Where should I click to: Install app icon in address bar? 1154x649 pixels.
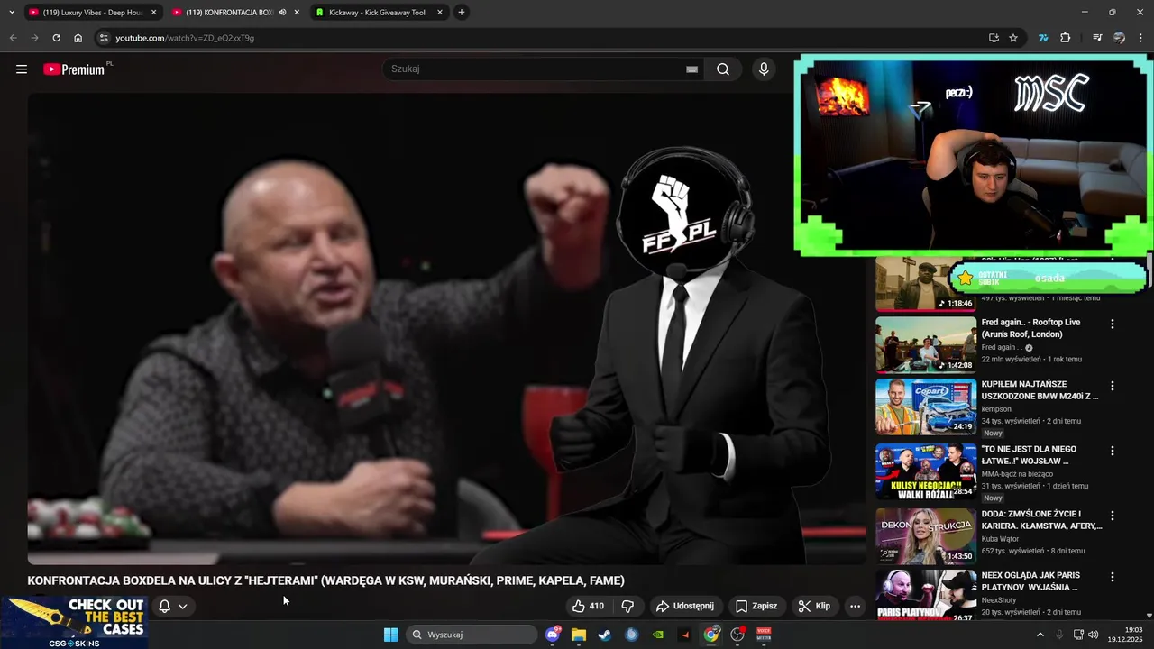[x=994, y=38]
